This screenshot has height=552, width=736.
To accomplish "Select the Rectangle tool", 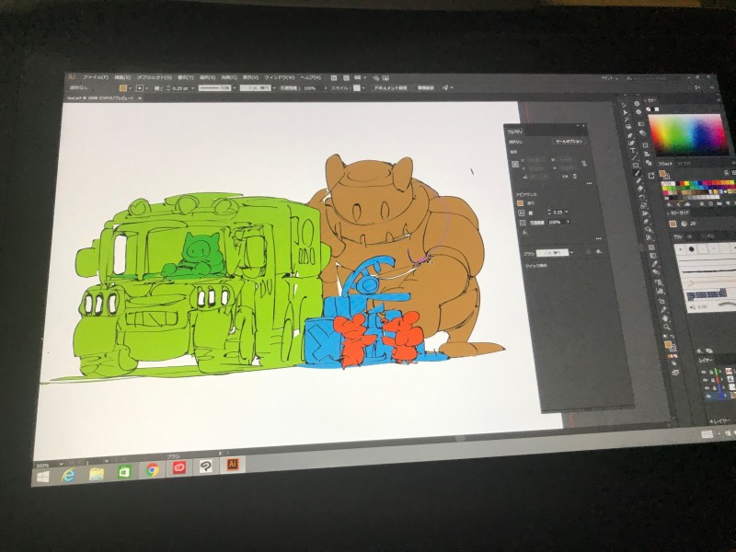I will [636, 166].
